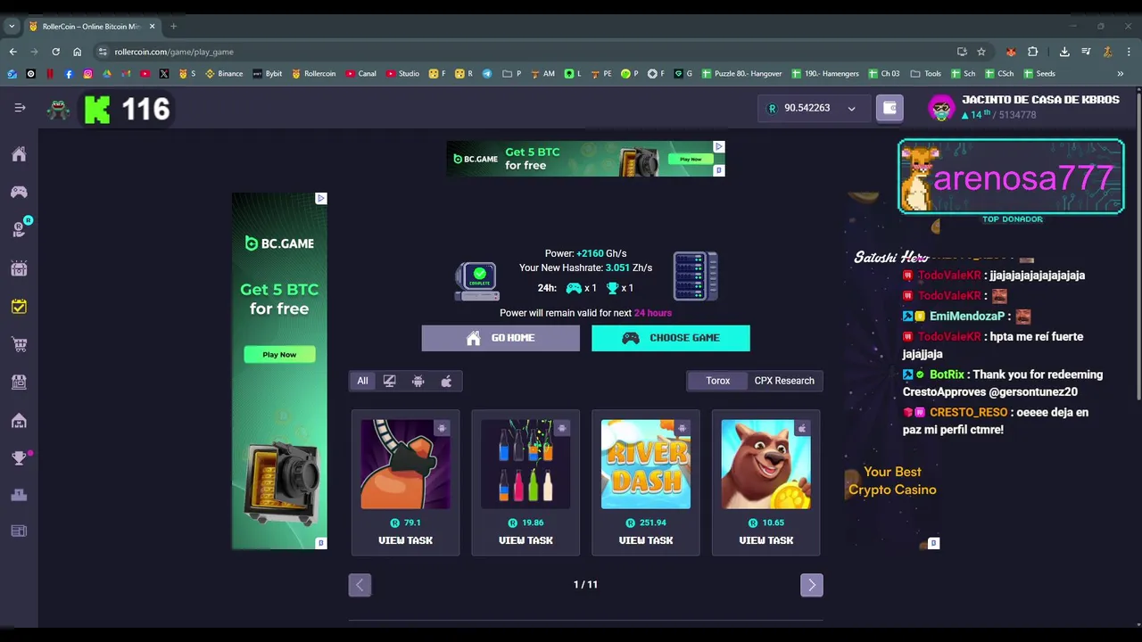Switch to the Torox tab
1142x642 pixels.
pyautogui.click(x=718, y=381)
